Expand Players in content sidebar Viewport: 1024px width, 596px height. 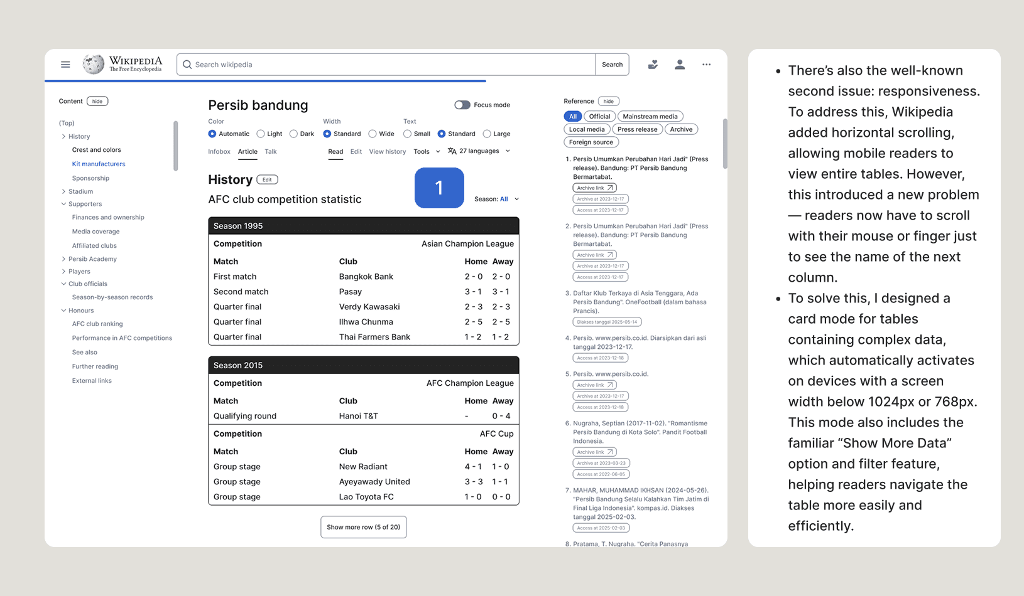pyautogui.click(x=63, y=272)
